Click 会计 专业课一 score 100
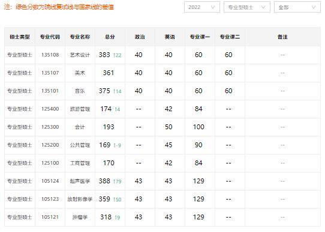The height and width of the screenshot is (232, 325). [x=198, y=127]
